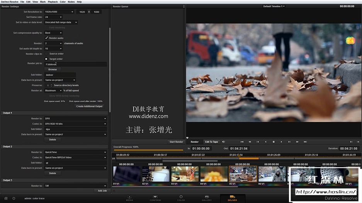The image size is (362, 203).
Task: Open Output 3 Render to Tiff dropdown
Action: [75, 186]
